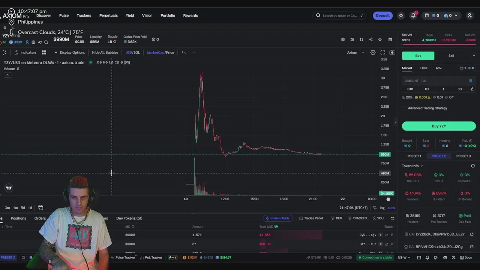Expand the Buy/Sell panel chevron
480x270 pixels.
[474, 55]
